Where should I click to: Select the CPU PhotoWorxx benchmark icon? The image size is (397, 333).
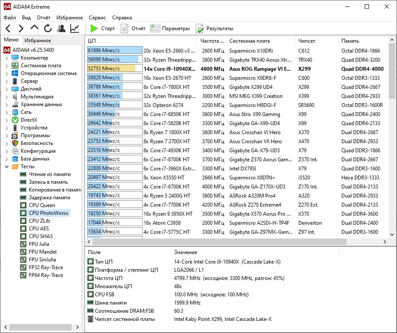(x=23, y=213)
